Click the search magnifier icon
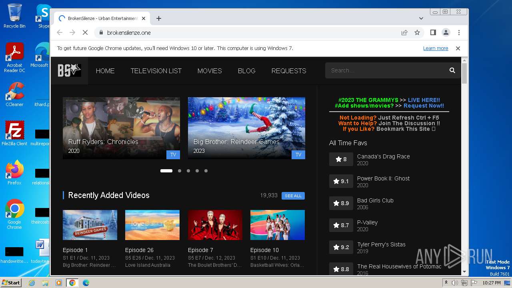512x288 pixels. point(452,70)
